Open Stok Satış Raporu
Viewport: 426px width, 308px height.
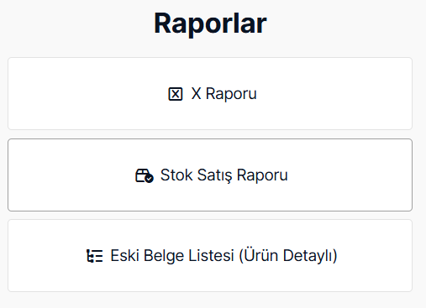(210, 175)
